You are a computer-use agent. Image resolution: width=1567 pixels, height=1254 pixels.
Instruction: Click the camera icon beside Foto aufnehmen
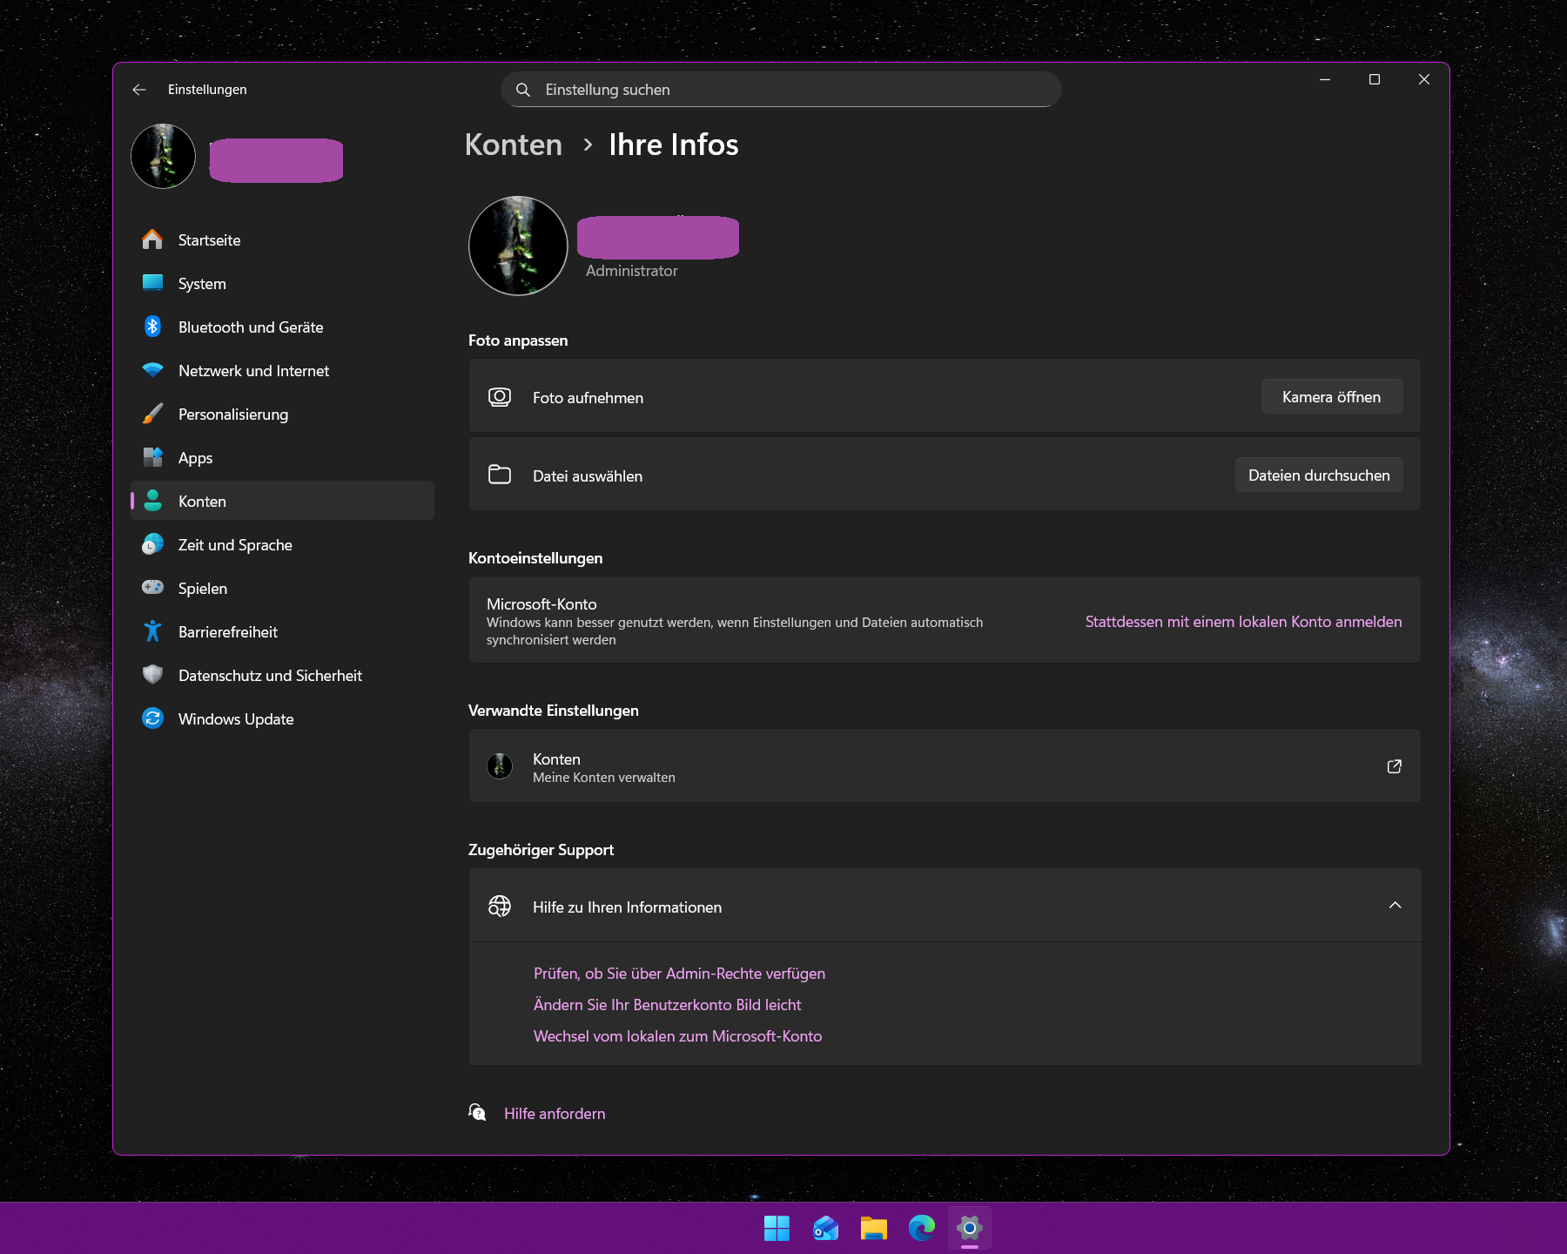pos(500,396)
